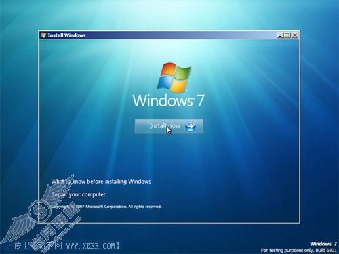This screenshot has height=254, width=339.
Task: Open the Repair your computer link
Action: [78, 194]
